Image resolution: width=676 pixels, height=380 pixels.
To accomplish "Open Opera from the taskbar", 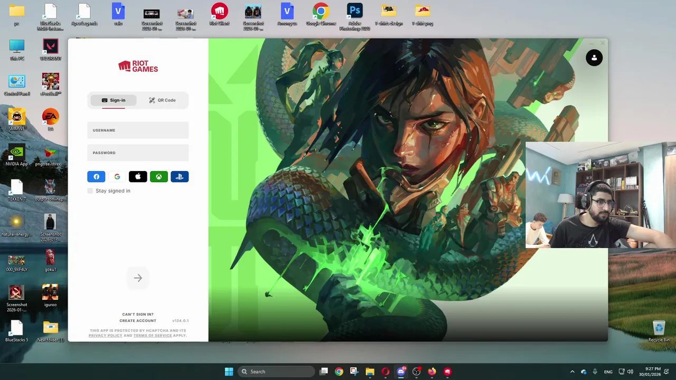I will tap(385, 372).
